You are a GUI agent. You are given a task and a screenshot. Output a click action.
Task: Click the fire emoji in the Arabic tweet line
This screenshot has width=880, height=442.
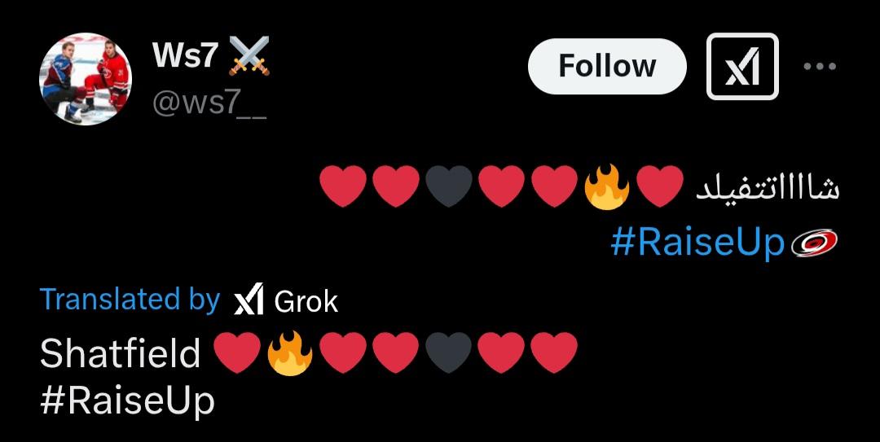(606, 186)
